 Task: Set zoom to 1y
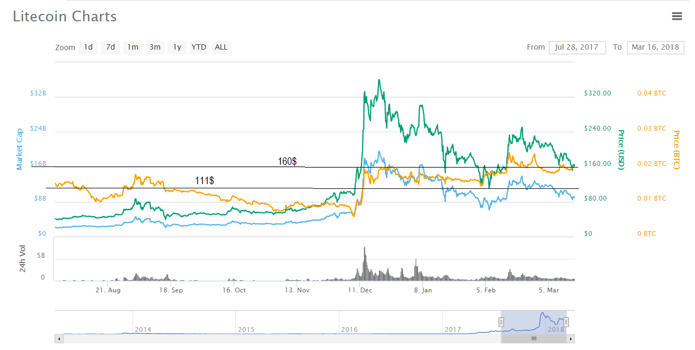click(177, 47)
